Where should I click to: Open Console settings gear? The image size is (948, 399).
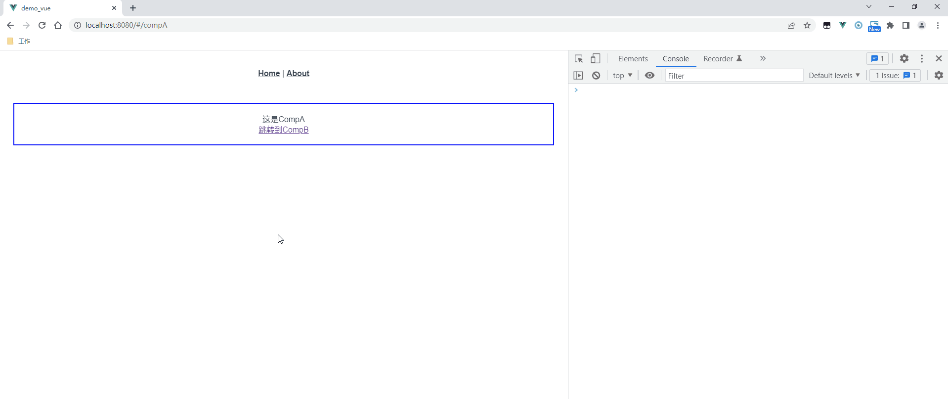tap(939, 75)
